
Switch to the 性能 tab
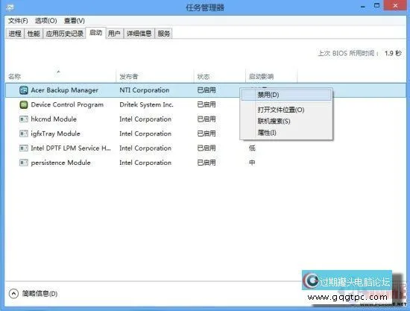(34, 34)
